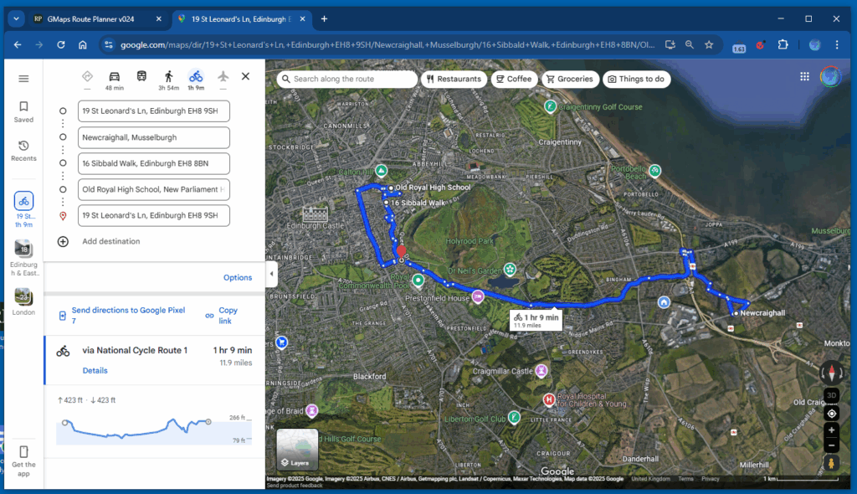Select the Cycling travel mode icon

click(196, 76)
